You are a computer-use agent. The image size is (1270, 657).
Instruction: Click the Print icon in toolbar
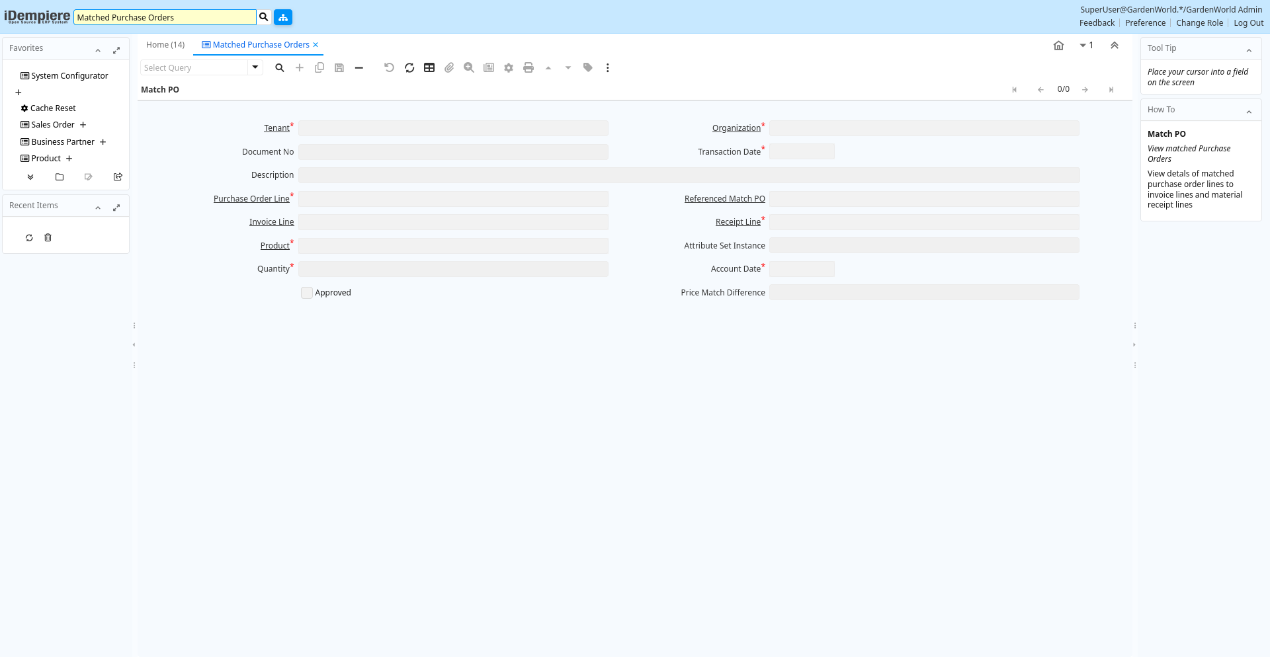coord(529,68)
